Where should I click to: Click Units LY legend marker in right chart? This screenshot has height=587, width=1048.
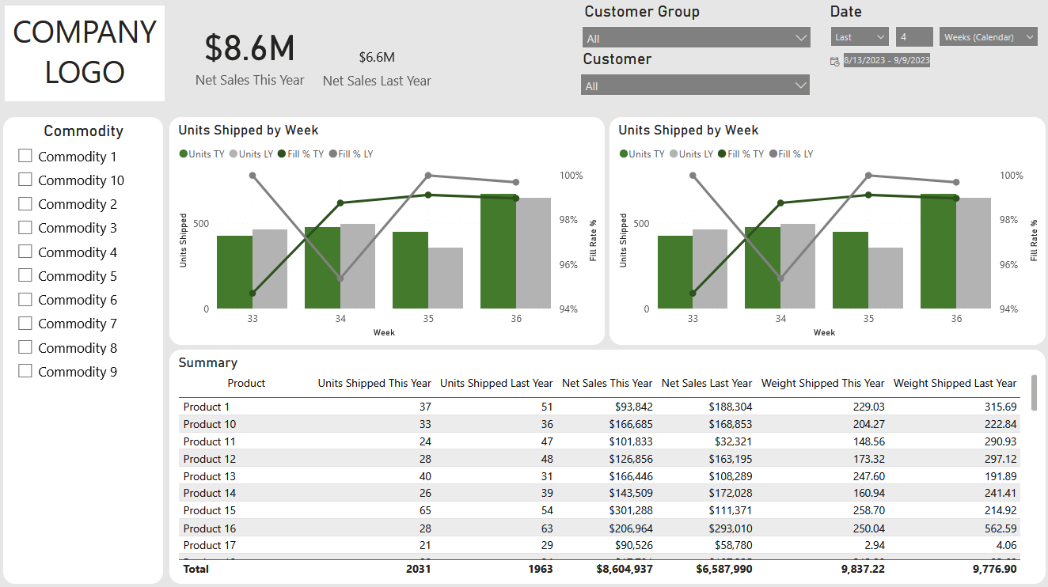point(674,154)
